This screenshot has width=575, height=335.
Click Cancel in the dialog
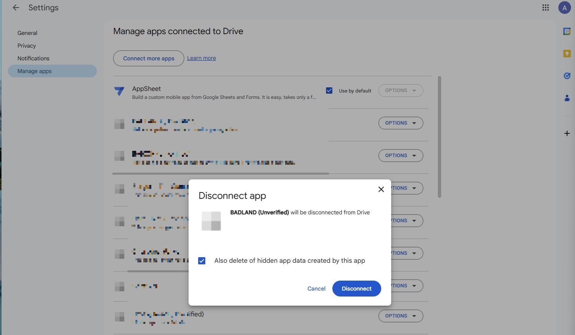coord(316,289)
